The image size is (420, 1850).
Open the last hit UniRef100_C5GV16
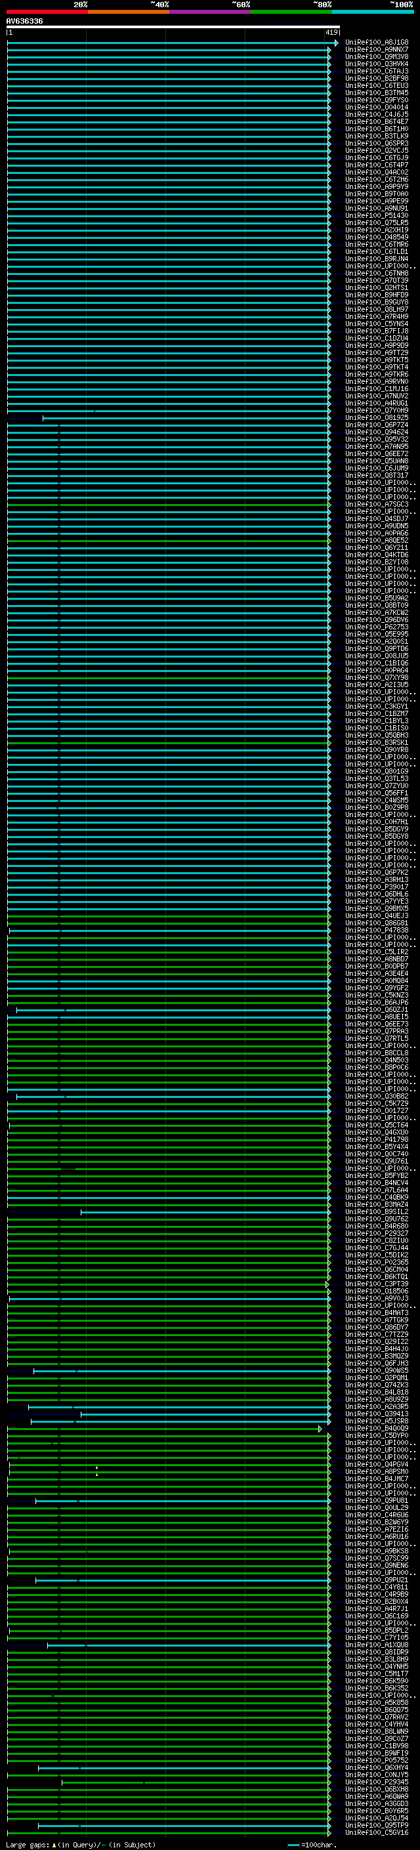[376, 1834]
